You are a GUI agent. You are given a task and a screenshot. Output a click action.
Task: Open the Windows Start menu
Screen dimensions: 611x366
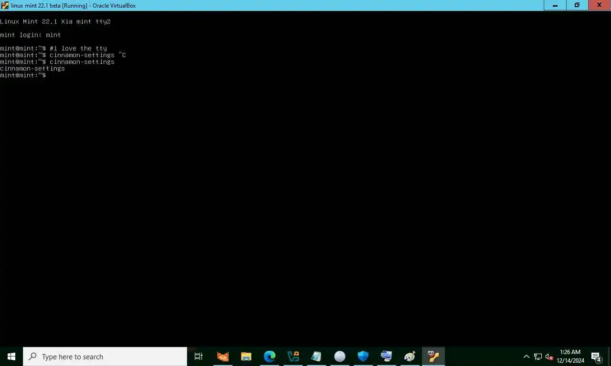11,356
